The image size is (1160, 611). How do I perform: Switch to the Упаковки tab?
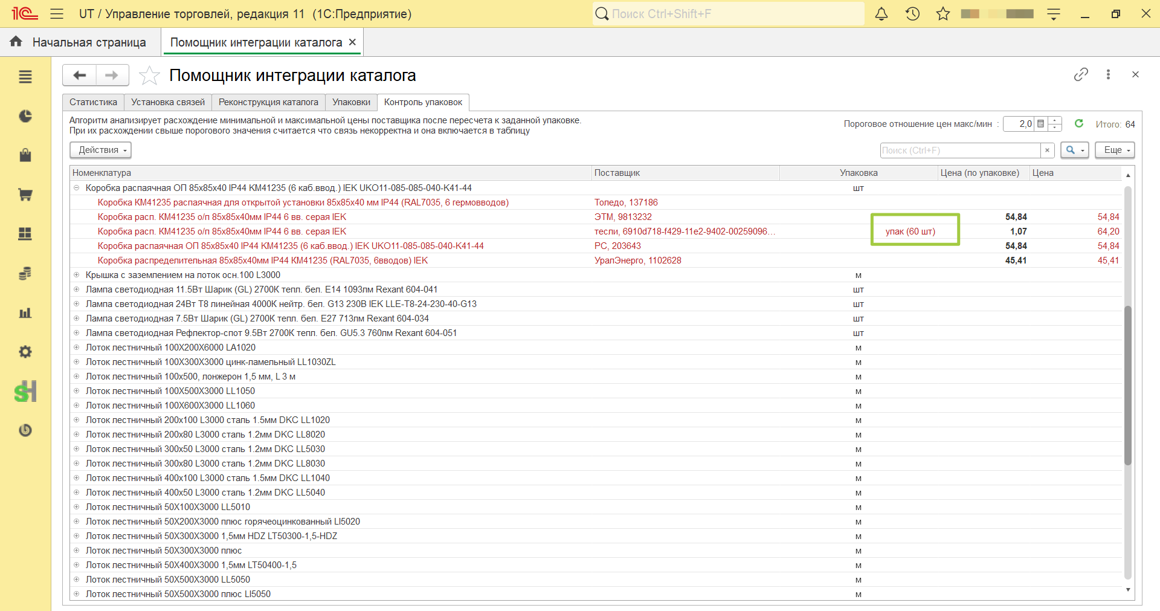tap(352, 102)
